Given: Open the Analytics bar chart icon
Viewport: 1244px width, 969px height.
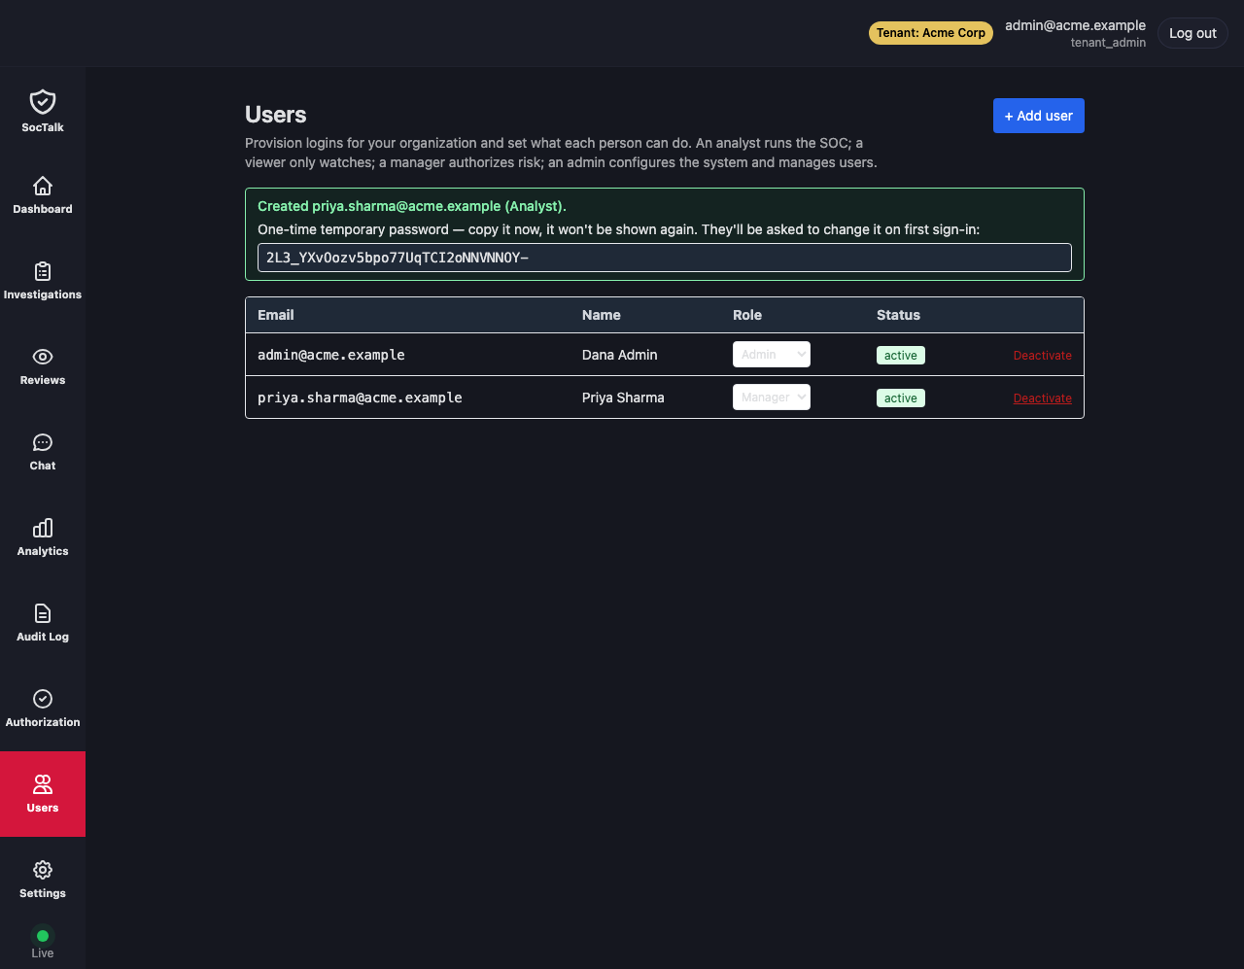Looking at the screenshot, I should (x=43, y=528).
